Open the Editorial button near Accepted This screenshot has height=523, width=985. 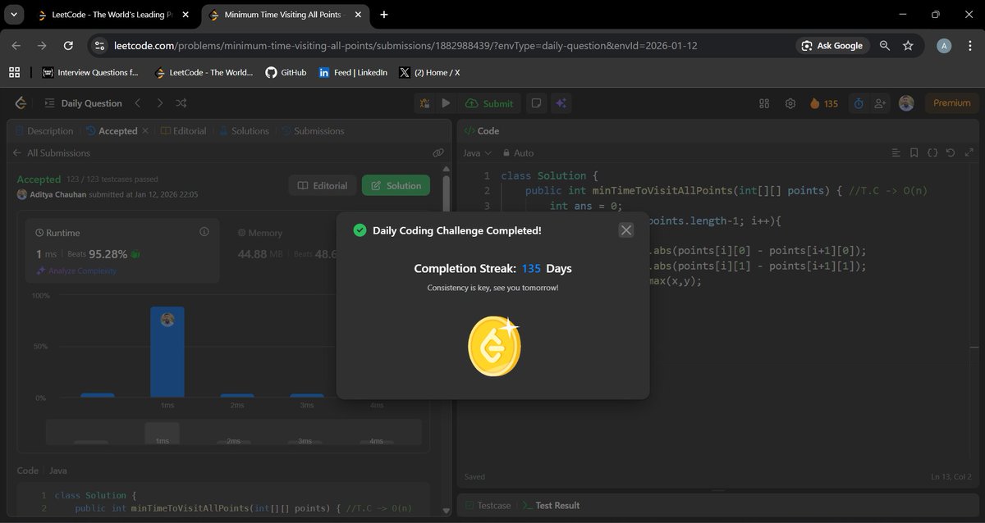click(x=323, y=185)
